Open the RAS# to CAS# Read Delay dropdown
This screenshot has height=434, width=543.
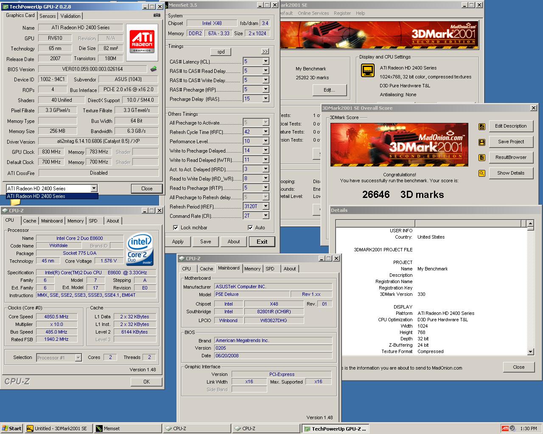point(266,71)
